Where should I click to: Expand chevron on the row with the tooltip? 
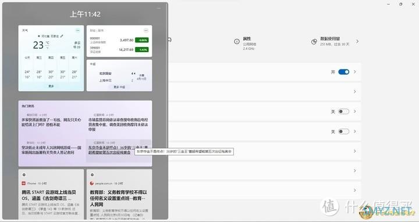(x=355, y=151)
